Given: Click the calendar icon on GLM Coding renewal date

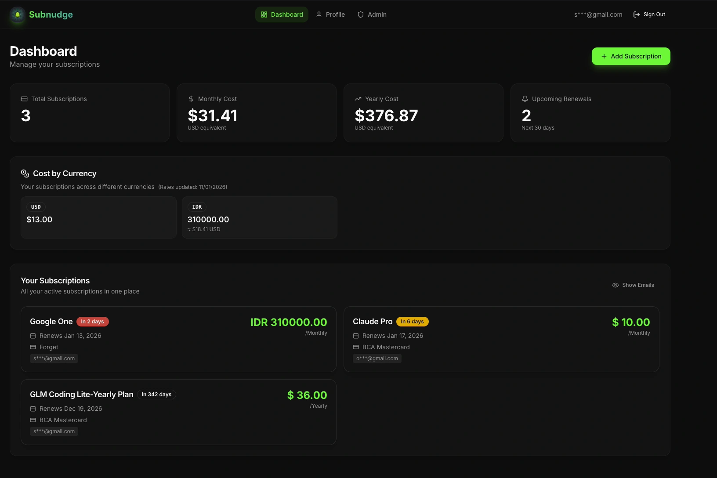Looking at the screenshot, I should coord(33,408).
